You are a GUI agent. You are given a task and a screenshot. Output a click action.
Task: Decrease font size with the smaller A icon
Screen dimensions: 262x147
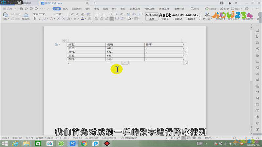point(77,14)
